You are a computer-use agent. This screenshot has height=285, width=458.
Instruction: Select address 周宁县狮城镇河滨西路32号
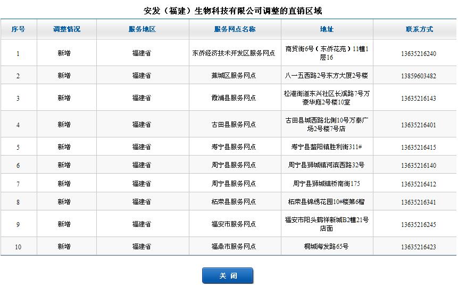click(327, 165)
